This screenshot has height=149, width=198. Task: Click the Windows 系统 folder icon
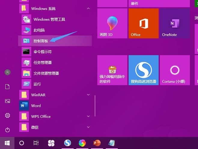(x=24, y=8)
